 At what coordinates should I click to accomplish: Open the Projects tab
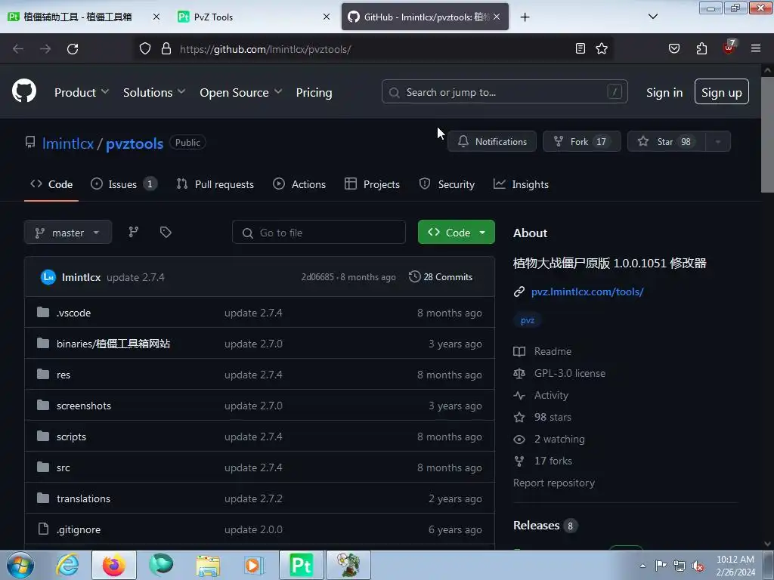click(x=372, y=184)
